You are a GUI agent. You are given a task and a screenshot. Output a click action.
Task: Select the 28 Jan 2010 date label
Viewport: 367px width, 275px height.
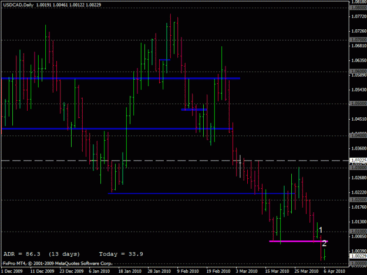coord(159,271)
